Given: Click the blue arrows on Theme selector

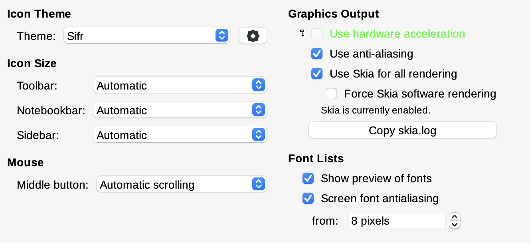Looking at the screenshot, I should tap(221, 36).
